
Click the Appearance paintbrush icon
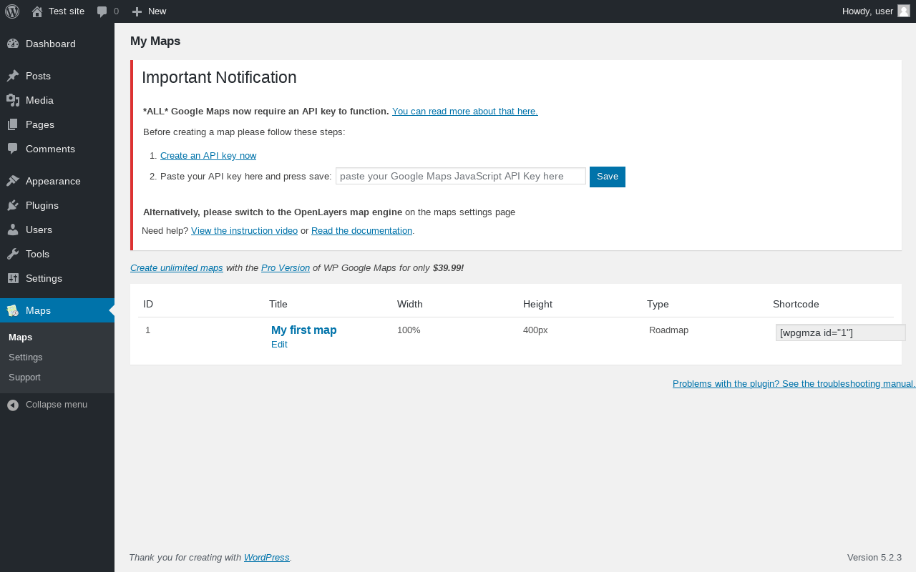pyautogui.click(x=13, y=181)
